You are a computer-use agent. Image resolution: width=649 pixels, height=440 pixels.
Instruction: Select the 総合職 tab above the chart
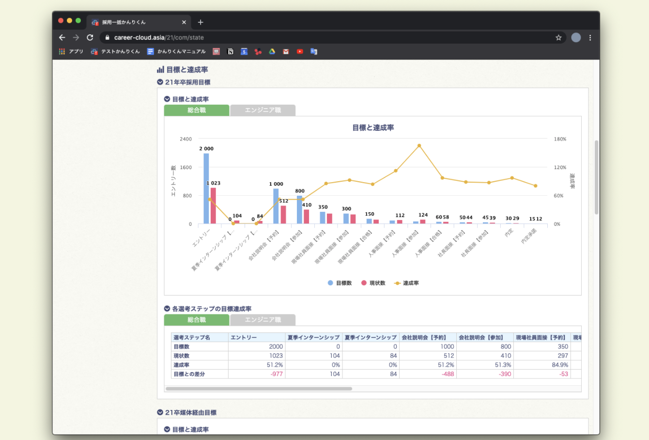tap(197, 110)
